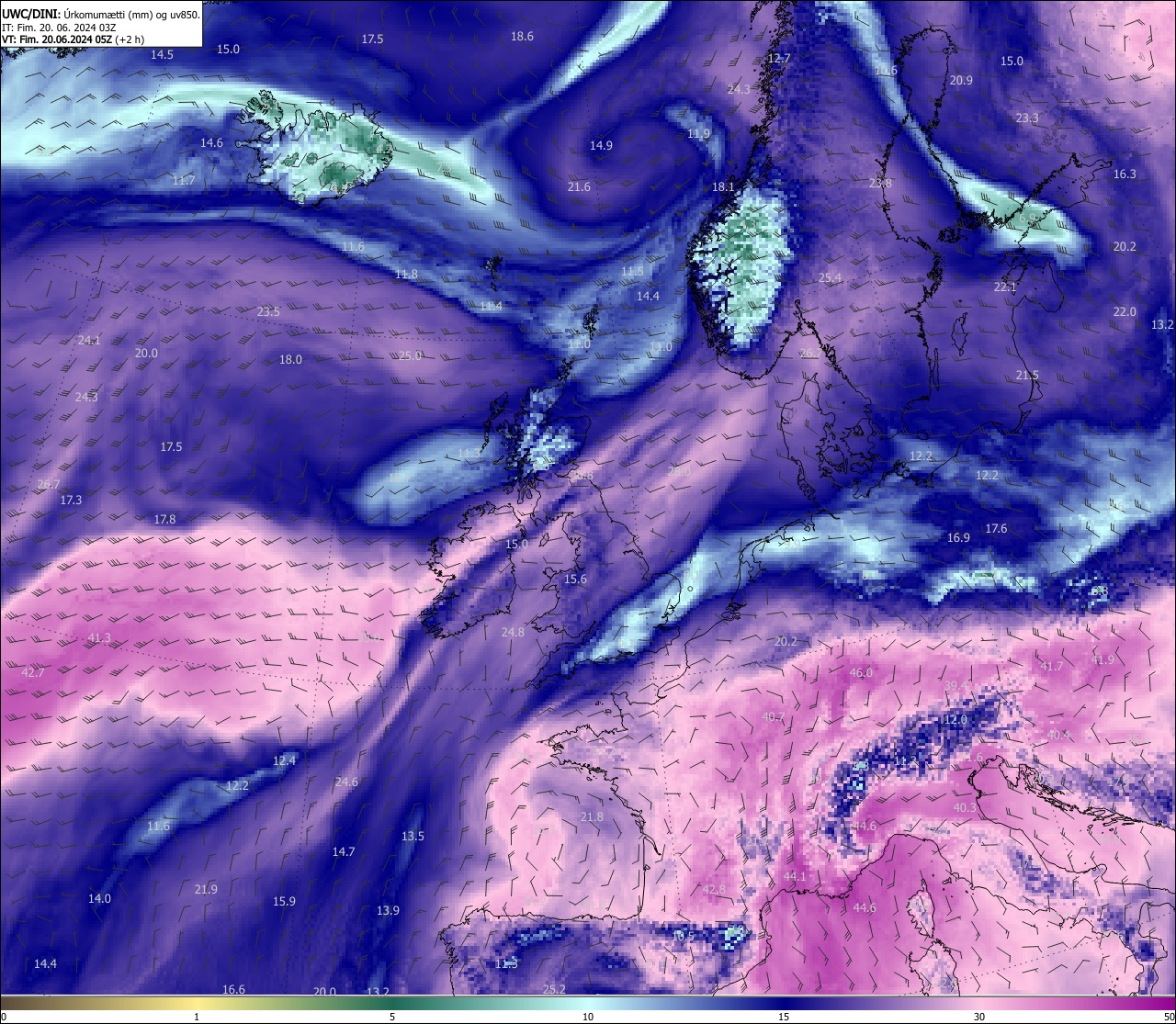The image size is (1176, 1024).
Task: Select the 24.1 value near the left edge
Action: pos(89,341)
